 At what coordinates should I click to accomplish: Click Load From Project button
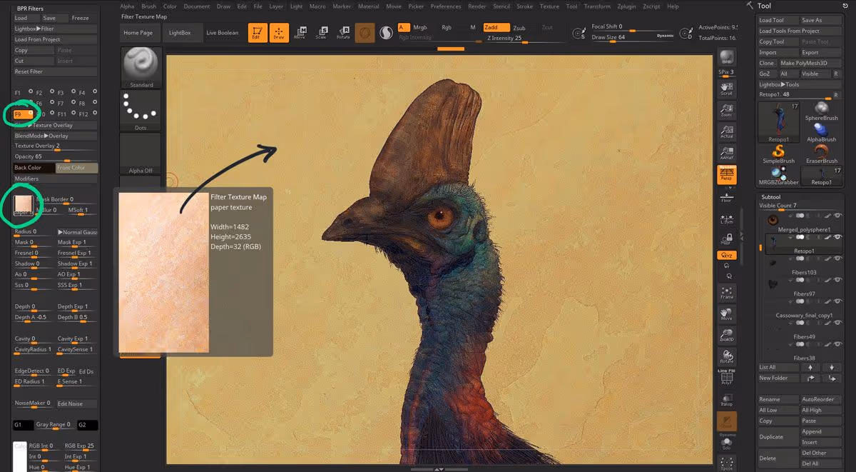56,39
